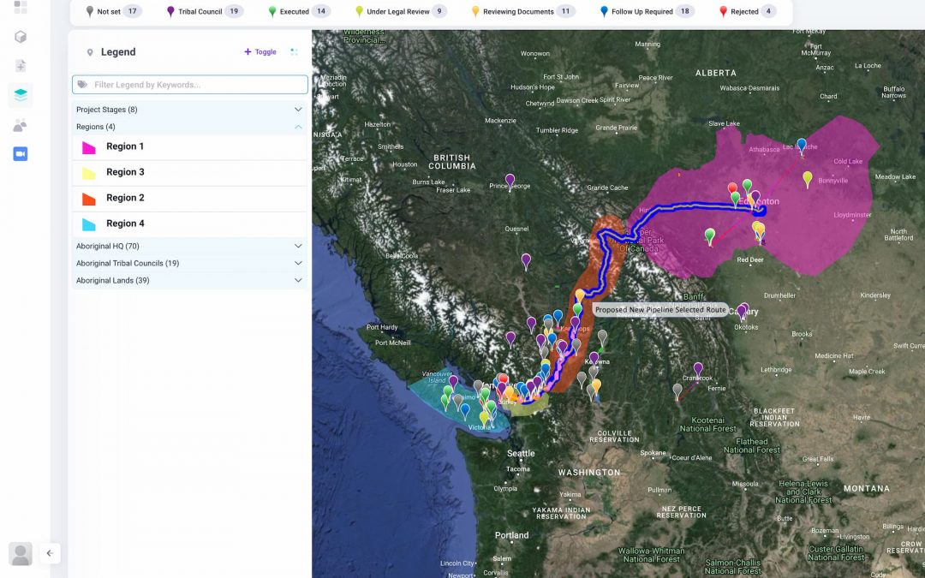Open the layers icon in left sidebar

pyautogui.click(x=21, y=95)
